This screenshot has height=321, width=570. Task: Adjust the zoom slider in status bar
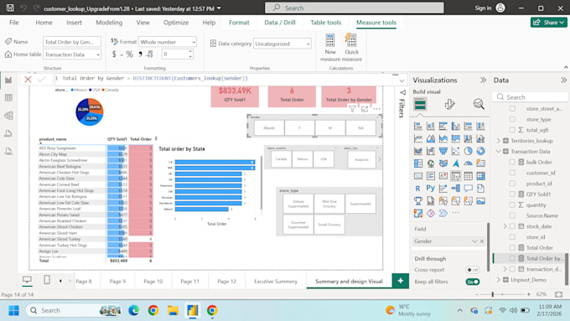click(x=493, y=294)
